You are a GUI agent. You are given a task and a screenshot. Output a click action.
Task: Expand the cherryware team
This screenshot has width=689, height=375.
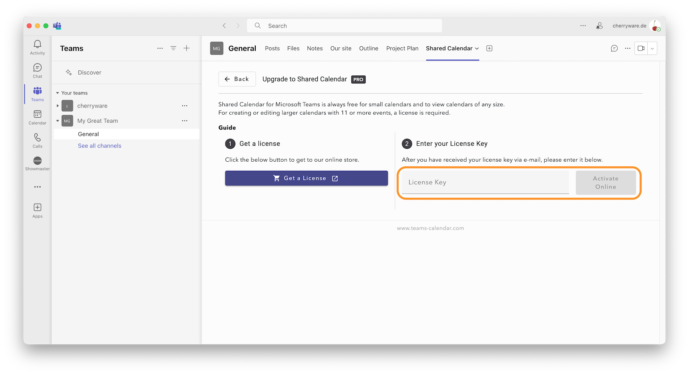[x=58, y=106]
